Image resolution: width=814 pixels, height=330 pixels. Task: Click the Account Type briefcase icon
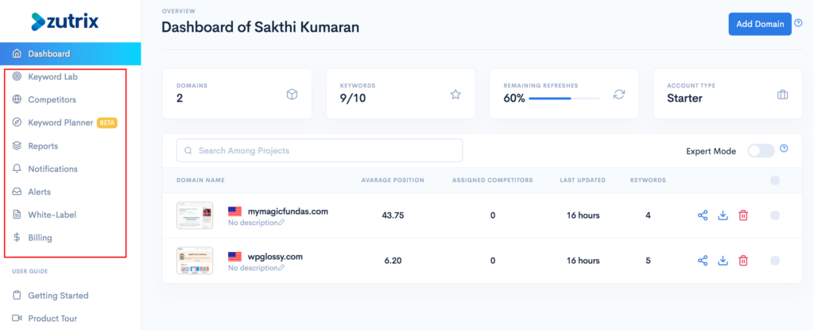click(782, 95)
